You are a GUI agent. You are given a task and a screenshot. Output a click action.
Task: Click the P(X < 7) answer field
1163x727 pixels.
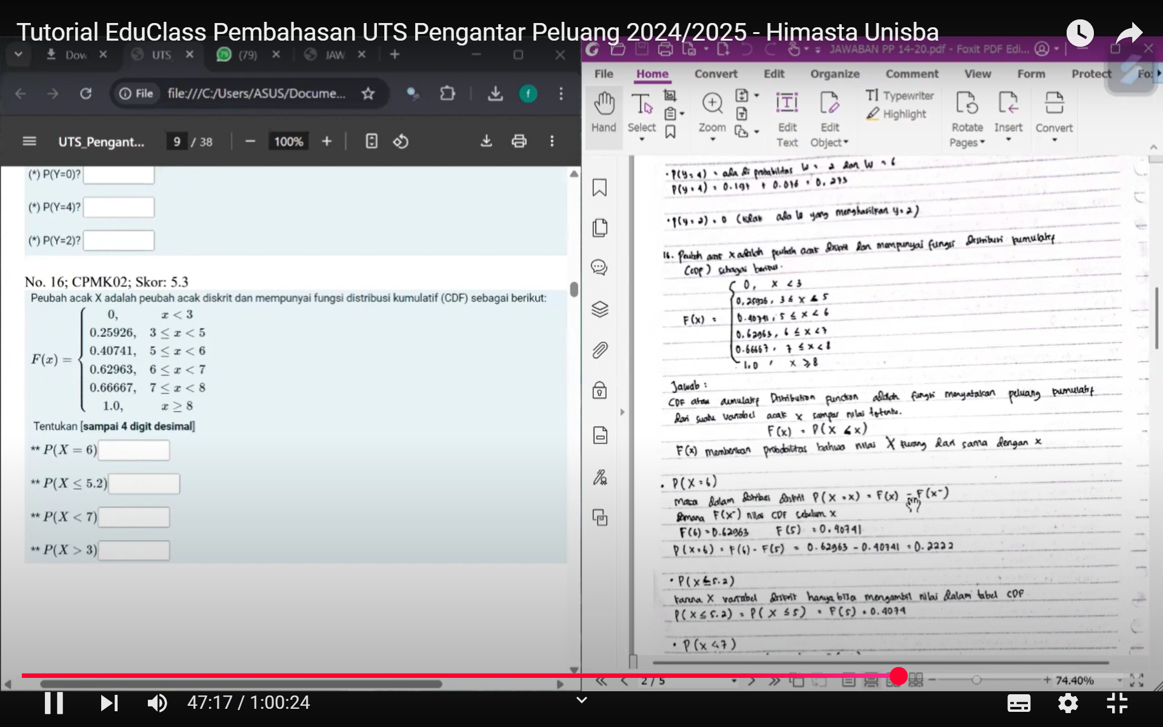(x=134, y=517)
